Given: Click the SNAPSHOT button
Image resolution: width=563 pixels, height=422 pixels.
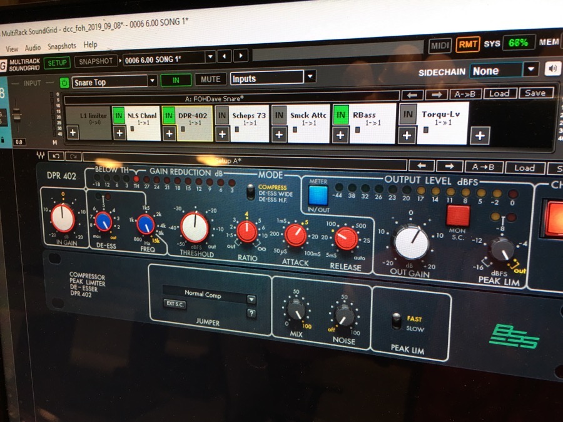Looking at the screenshot, I should pos(96,61).
